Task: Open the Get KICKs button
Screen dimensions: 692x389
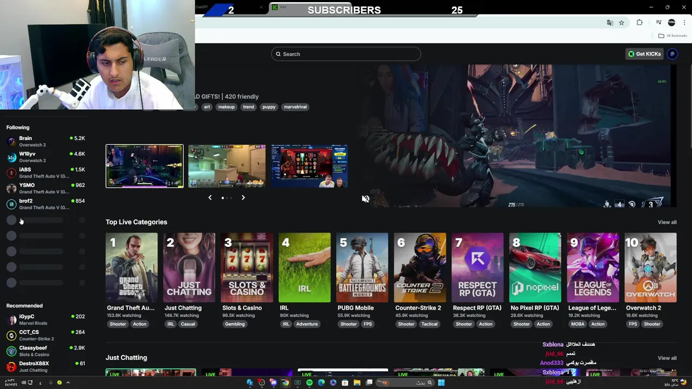Action: click(644, 54)
